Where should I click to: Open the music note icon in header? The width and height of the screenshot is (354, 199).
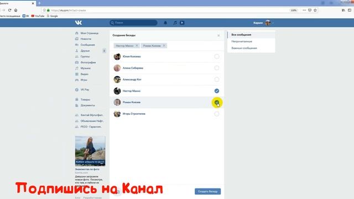click(175, 23)
